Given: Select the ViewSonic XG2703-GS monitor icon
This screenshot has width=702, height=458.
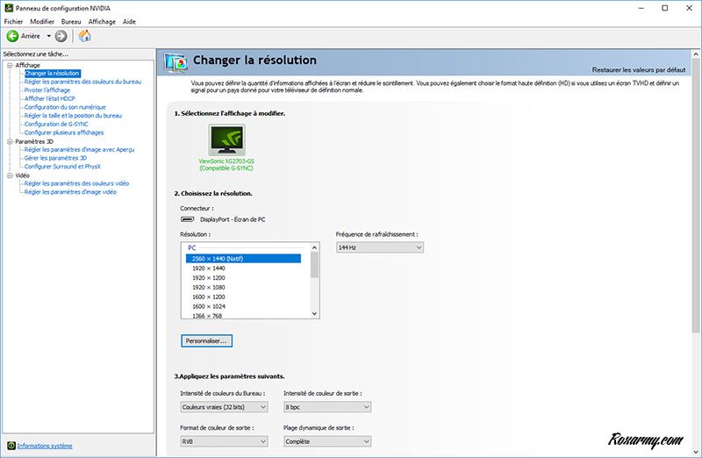Looking at the screenshot, I should pyautogui.click(x=226, y=140).
